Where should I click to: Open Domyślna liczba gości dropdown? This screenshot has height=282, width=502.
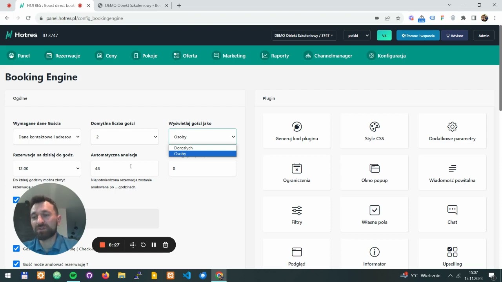point(125,137)
